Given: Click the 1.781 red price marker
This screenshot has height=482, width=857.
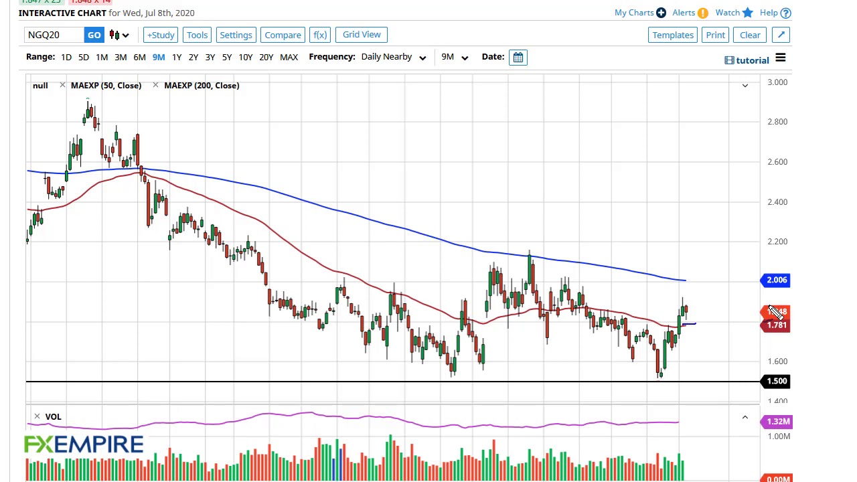Looking at the screenshot, I should click(x=775, y=325).
